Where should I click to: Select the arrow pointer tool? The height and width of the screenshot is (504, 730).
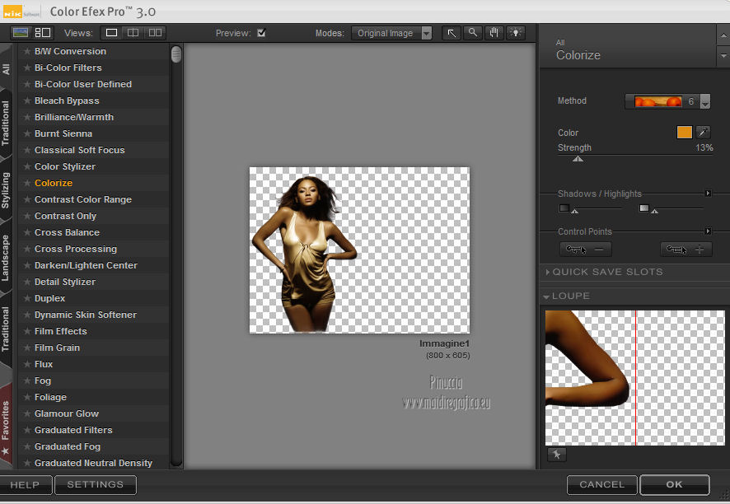tap(452, 33)
